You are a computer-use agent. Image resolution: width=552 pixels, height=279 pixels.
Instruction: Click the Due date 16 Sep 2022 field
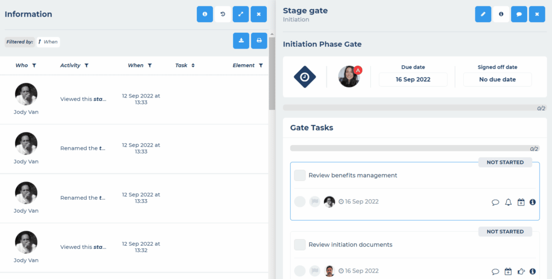click(x=413, y=80)
